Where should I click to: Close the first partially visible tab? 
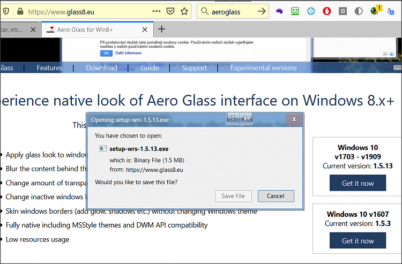coord(33,29)
